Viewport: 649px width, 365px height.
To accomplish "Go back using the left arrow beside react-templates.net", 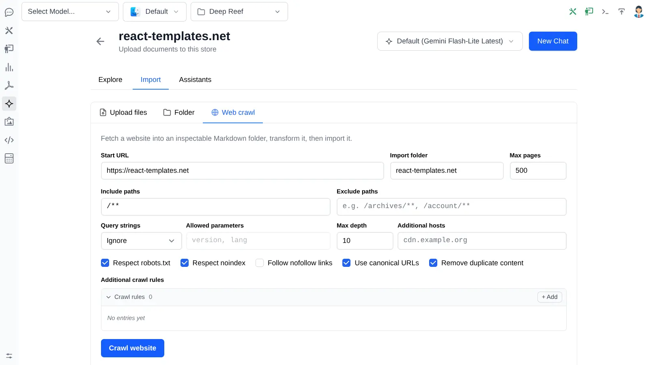I will click(100, 41).
